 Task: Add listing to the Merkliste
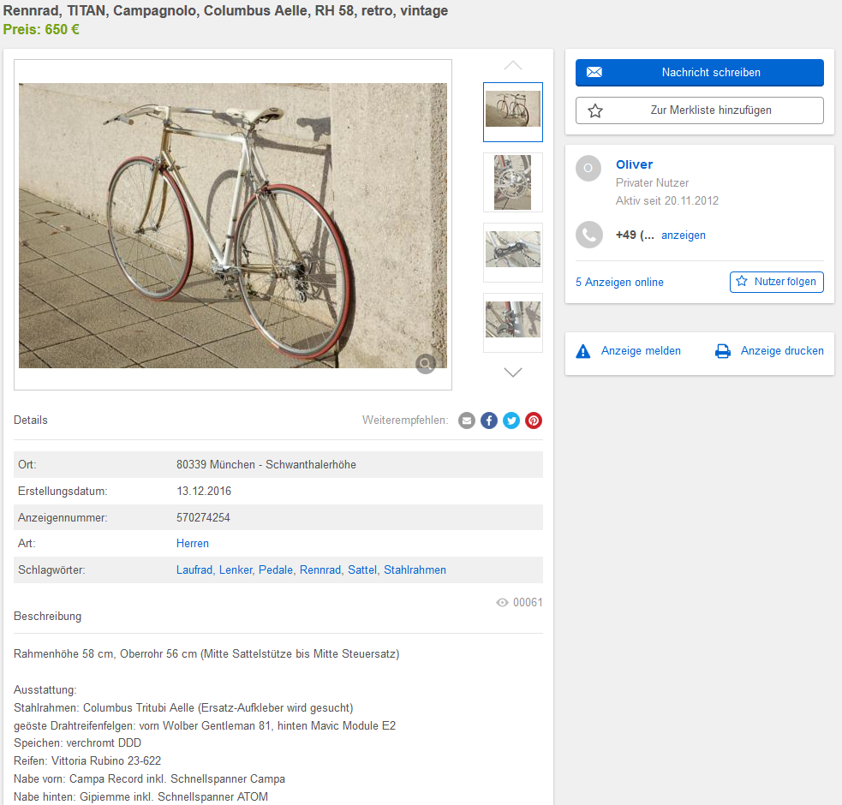point(699,110)
